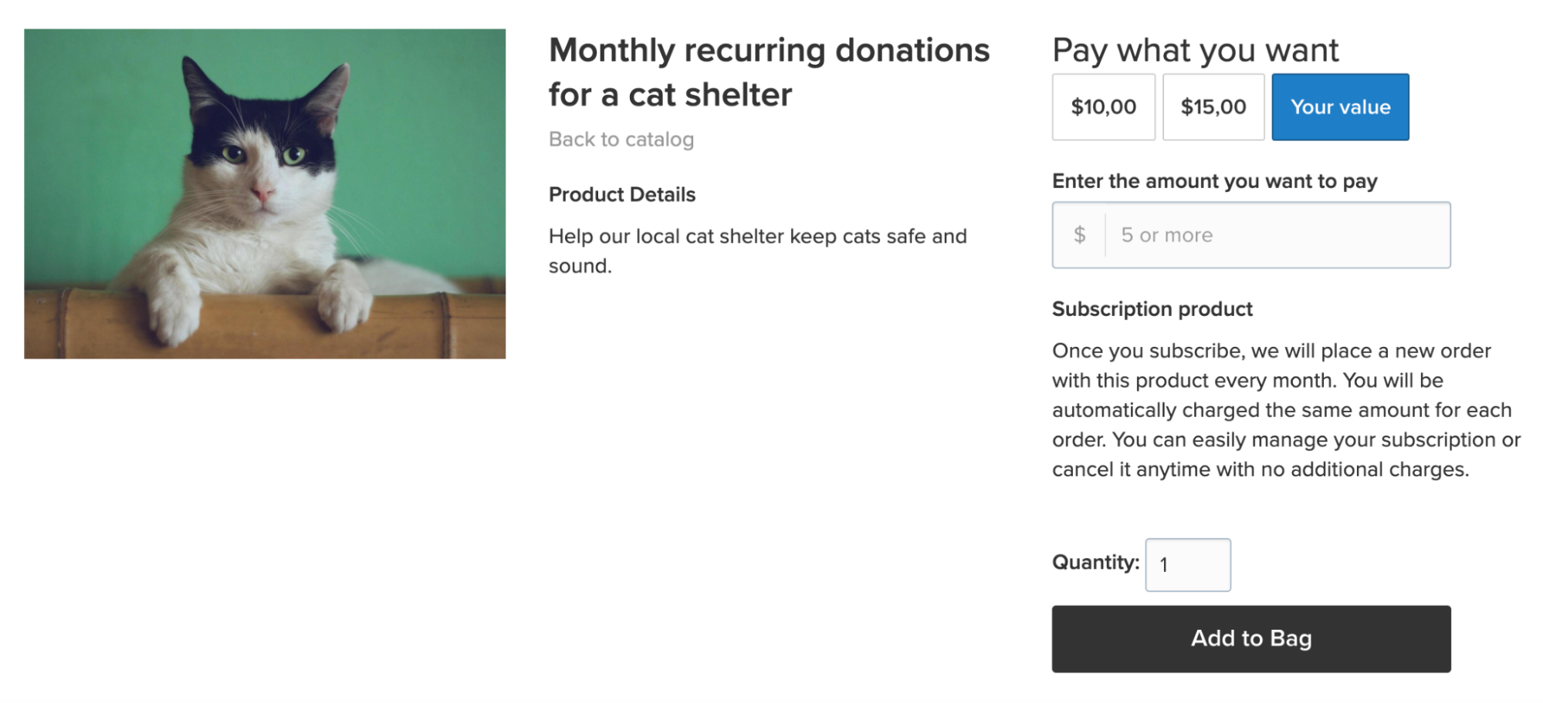Select the $10,00 preset amount
The image size is (1543, 703).
coord(1102,107)
